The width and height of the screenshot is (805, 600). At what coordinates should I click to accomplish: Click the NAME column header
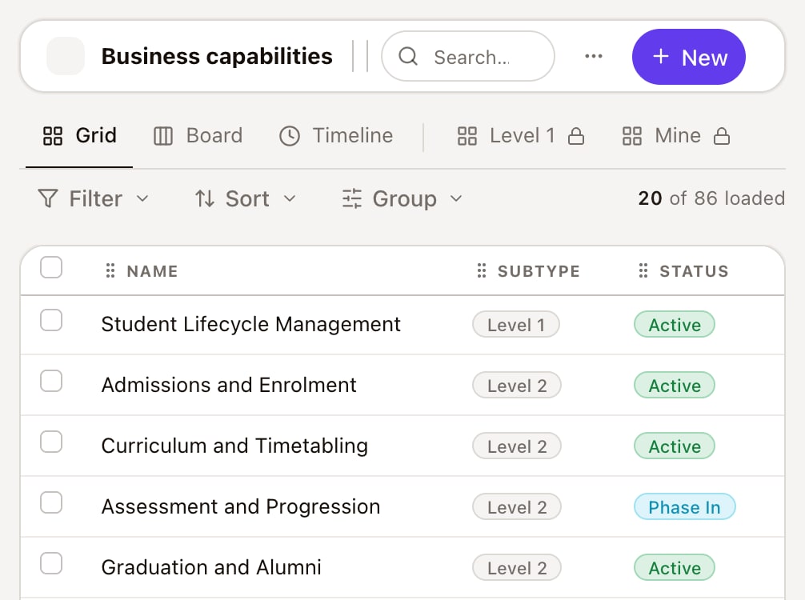[x=152, y=271]
